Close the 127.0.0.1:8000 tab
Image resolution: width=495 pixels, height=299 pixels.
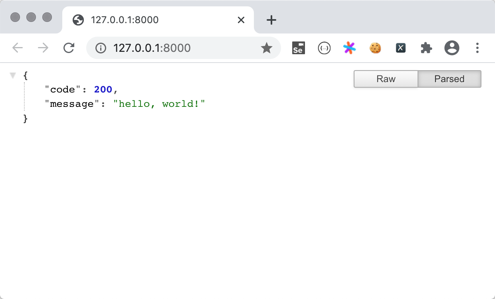click(x=241, y=20)
